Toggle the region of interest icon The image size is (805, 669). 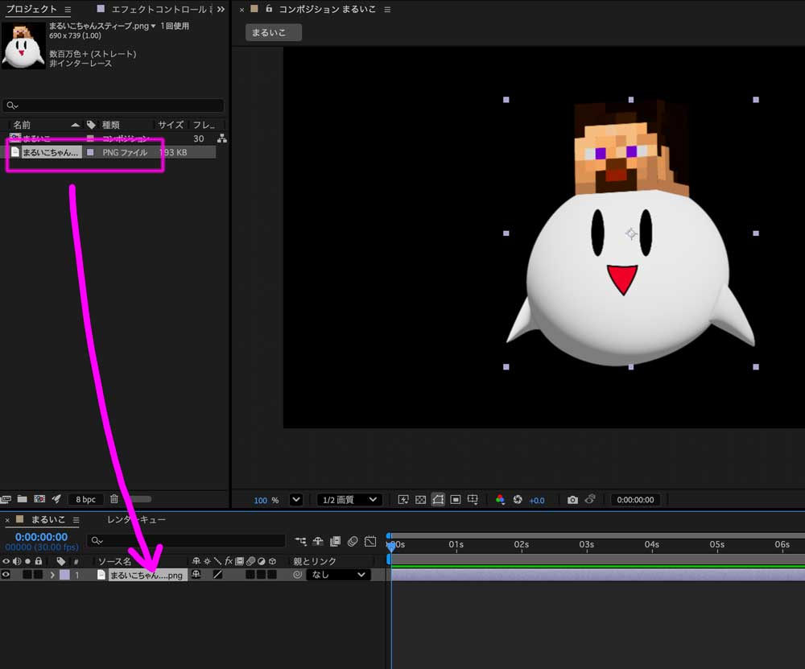(x=456, y=500)
